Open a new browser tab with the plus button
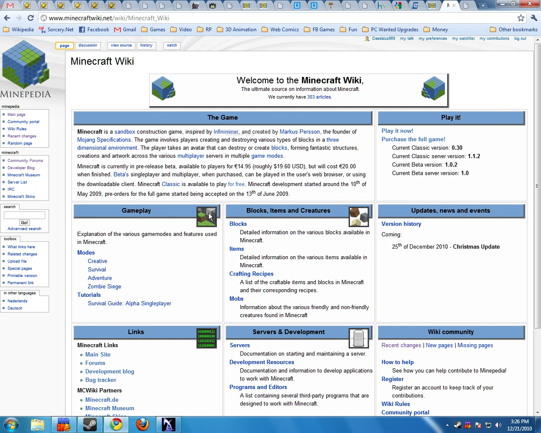 coord(483,5)
